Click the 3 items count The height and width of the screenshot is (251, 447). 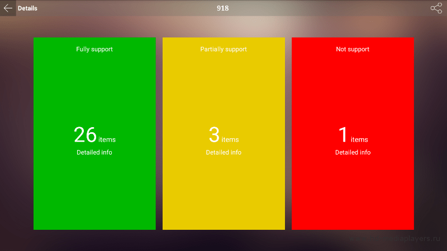point(224,134)
